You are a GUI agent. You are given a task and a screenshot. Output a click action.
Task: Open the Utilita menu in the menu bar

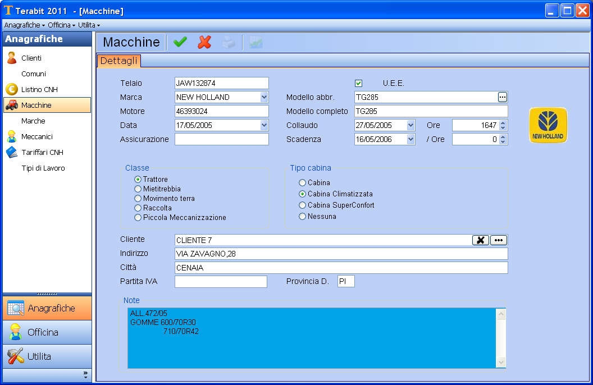(x=89, y=25)
